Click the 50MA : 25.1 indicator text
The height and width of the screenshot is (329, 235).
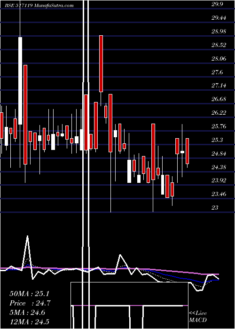30,294
